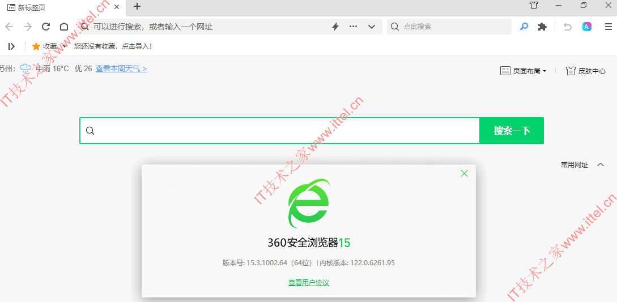Click the lightning speed mode icon
The width and height of the screenshot is (617, 302).
coord(335,27)
